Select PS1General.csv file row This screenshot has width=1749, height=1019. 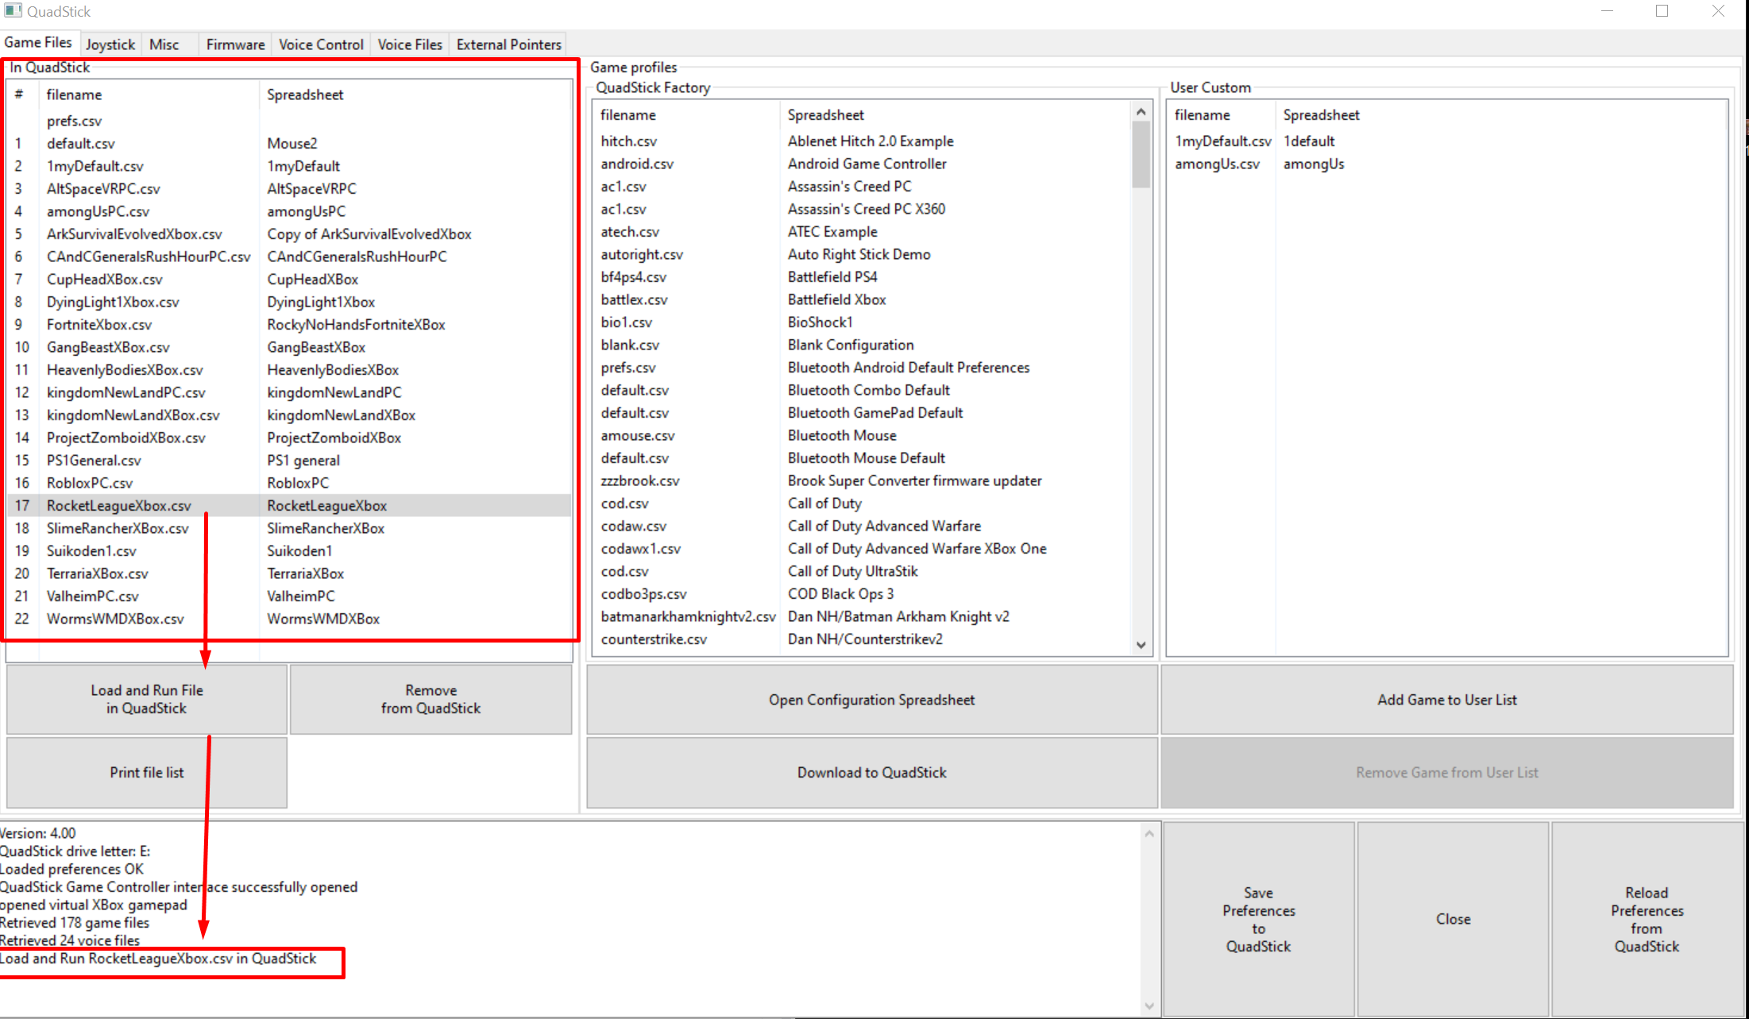(x=289, y=461)
